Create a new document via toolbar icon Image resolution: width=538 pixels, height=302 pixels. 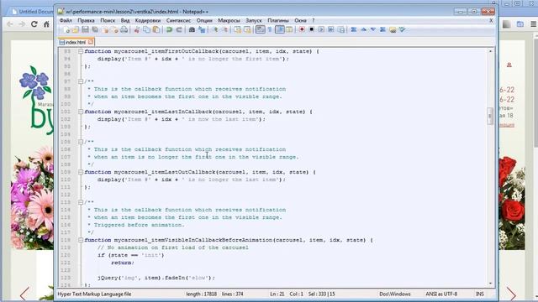coord(66,30)
